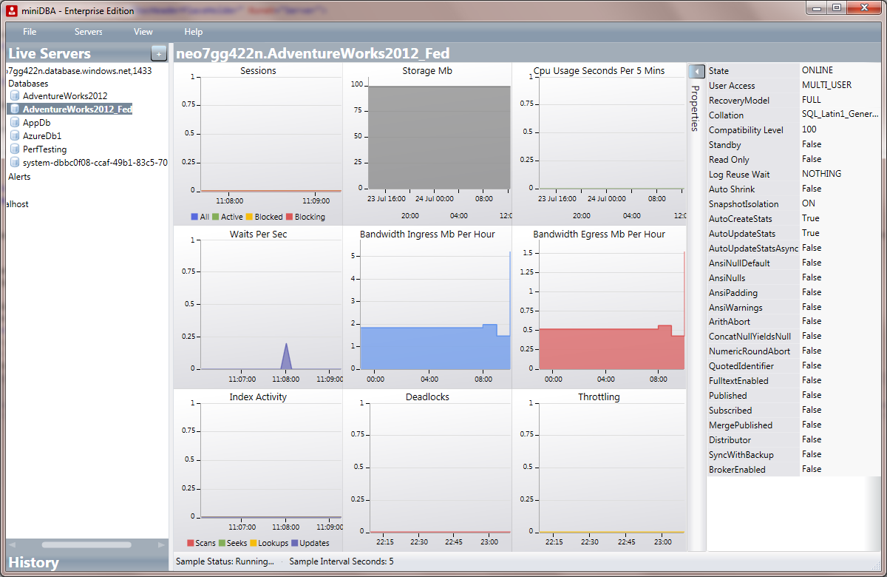The width and height of the screenshot is (887, 577).
Task: Click the All sessions legend swatch
Action: click(x=194, y=217)
